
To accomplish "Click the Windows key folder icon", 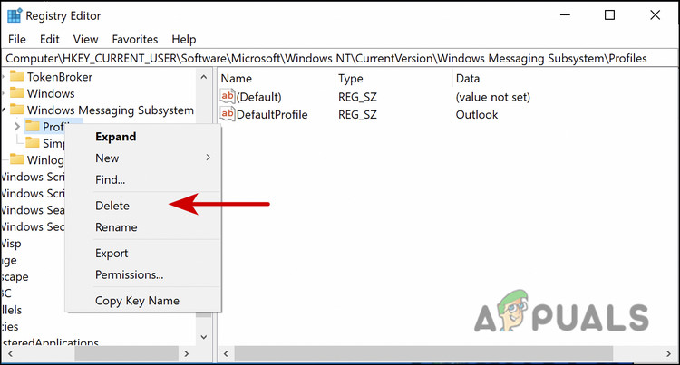I will coord(16,93).
